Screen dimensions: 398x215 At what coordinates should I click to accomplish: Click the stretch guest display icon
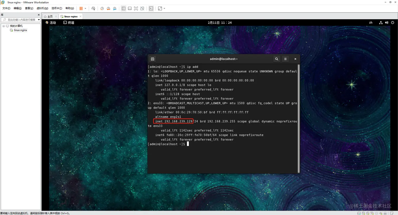160,8
